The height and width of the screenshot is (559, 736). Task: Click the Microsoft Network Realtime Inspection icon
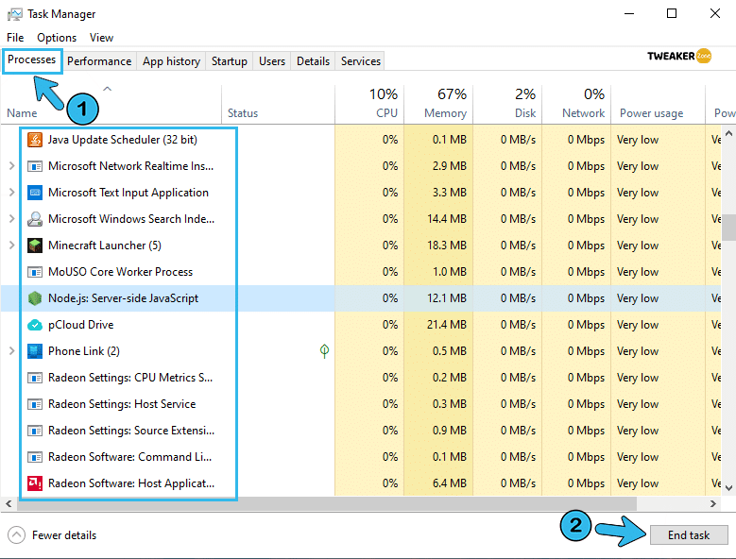(35, 166)
